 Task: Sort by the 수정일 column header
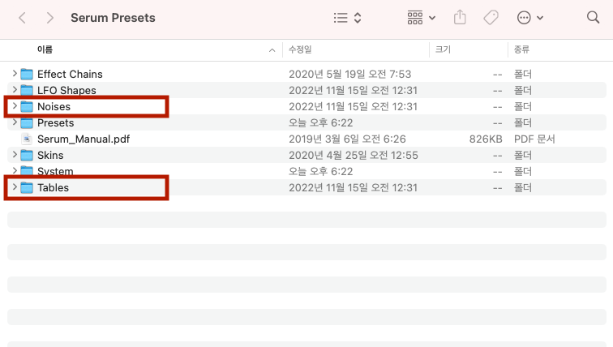pos(300,49)
